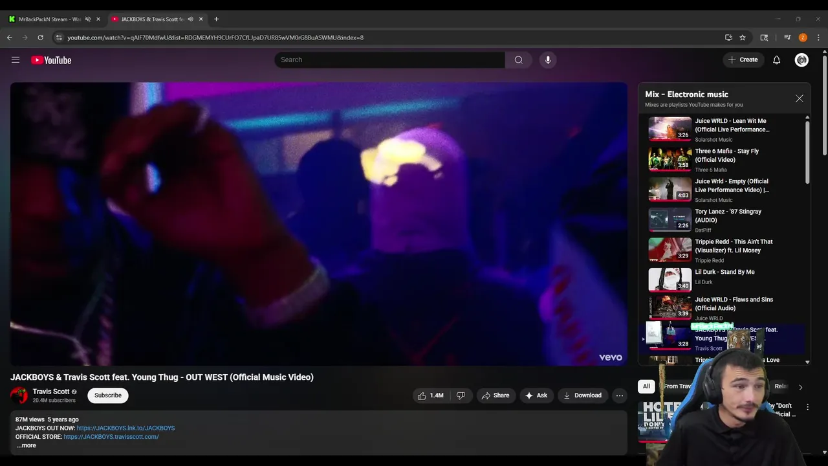Close the MrBackPackN Stream tab

(x=98, y=19)
